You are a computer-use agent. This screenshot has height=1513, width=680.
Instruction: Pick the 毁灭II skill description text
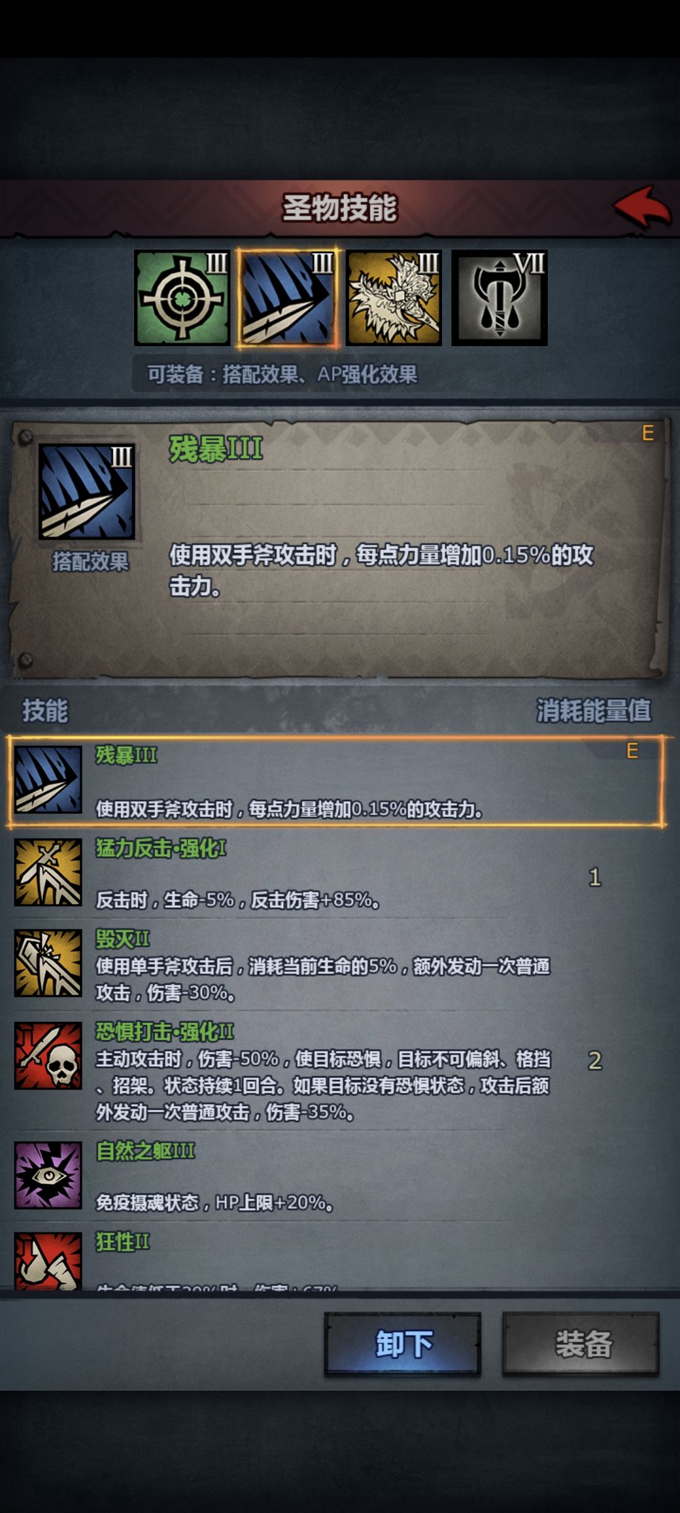pos(323,979)
